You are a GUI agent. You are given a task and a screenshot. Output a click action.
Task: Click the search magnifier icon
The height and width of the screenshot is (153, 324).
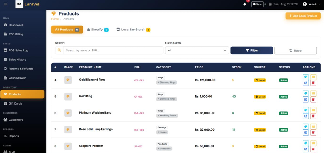[59, 50]
